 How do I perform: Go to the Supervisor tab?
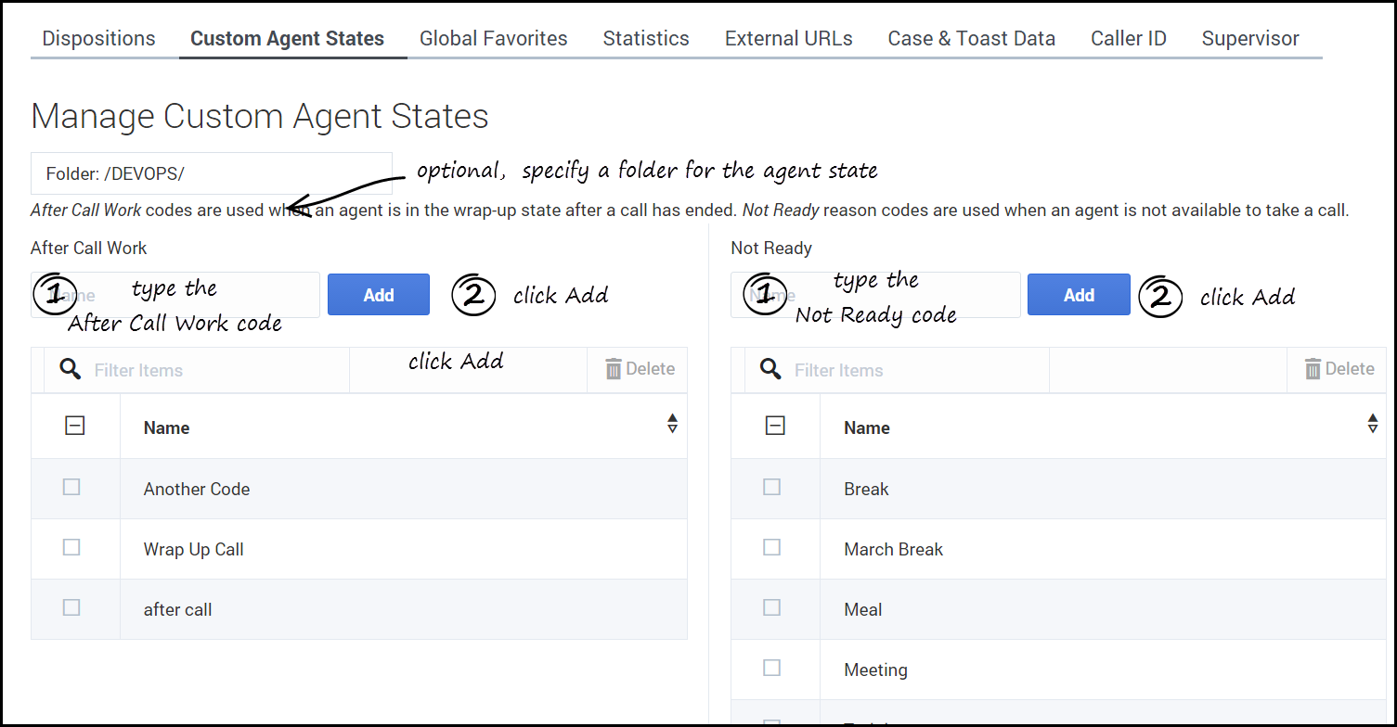click(x=1249, y=39)
